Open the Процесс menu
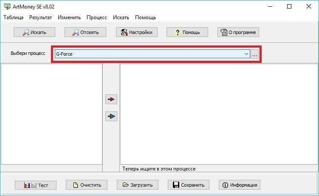The image size is (319, 196). tap(97, 17)
